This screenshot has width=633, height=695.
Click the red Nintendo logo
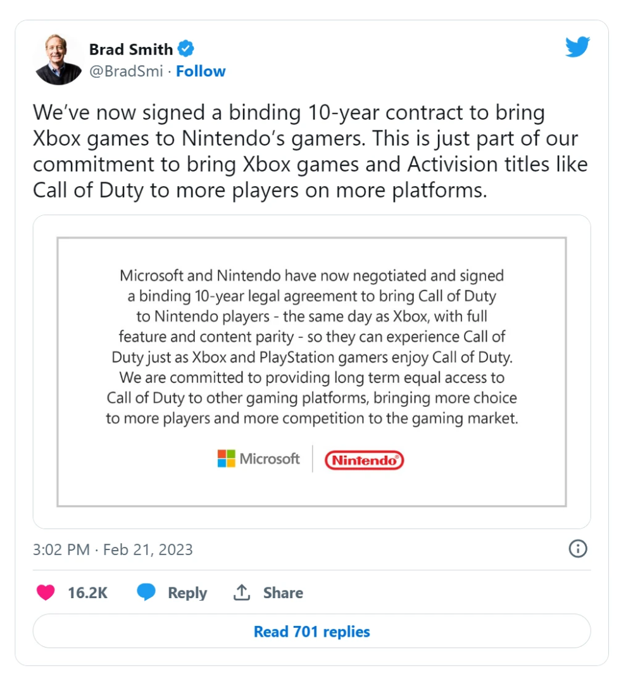coord(364,460)
